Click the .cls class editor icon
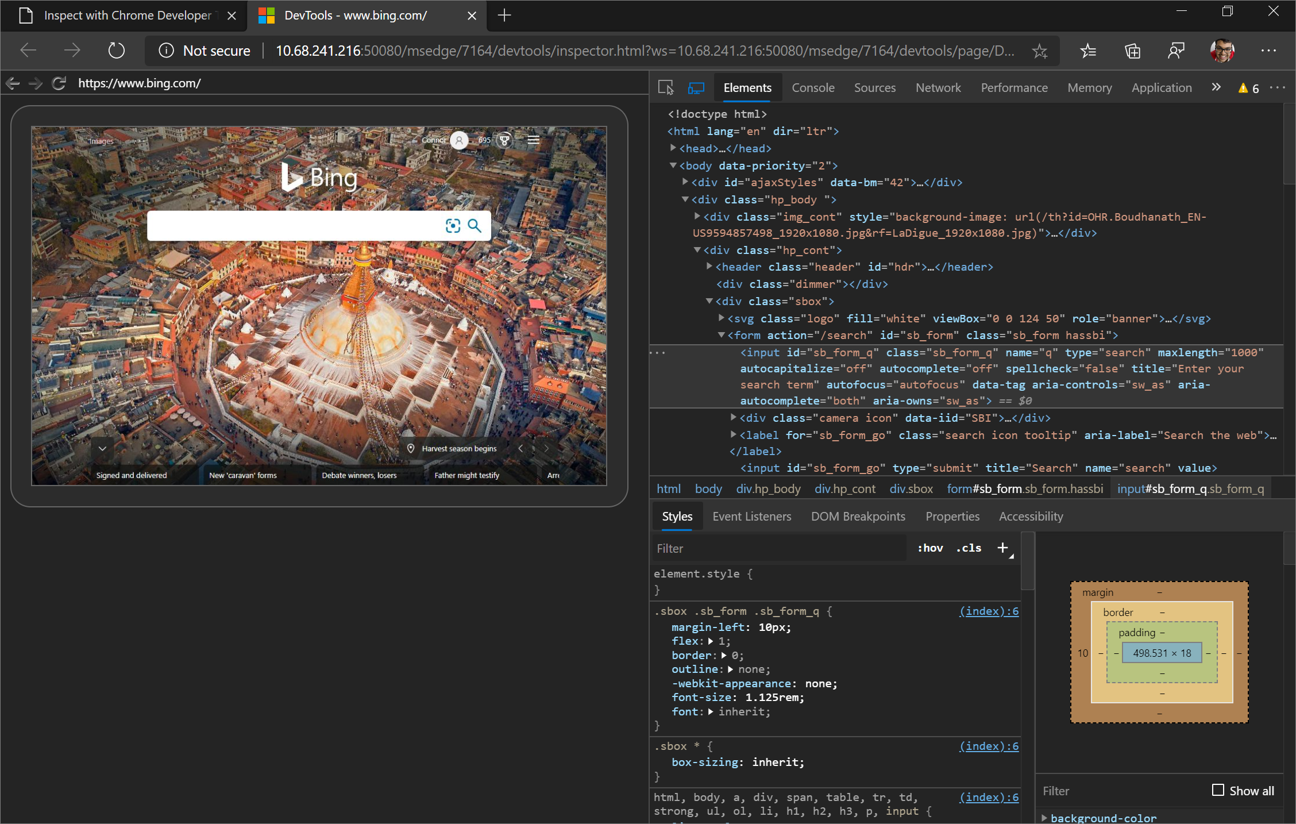Image resolution: width=1296 pixels, height=824 pixels. pos(968,548)
